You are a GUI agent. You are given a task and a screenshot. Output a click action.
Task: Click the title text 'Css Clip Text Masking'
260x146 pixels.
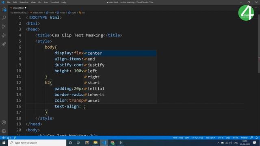78,35
